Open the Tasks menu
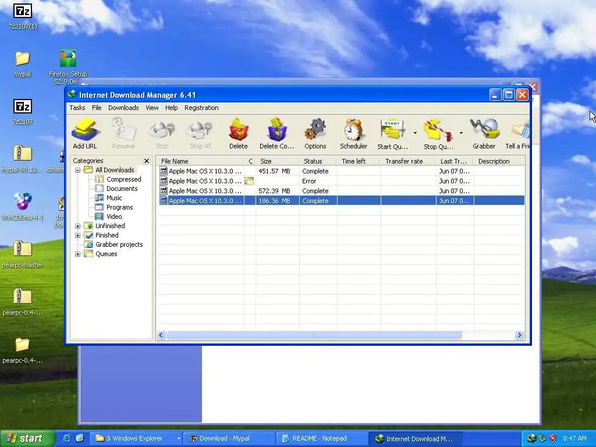Image resolution: width=596 pixels, height=447 pixels. point(77,108)
